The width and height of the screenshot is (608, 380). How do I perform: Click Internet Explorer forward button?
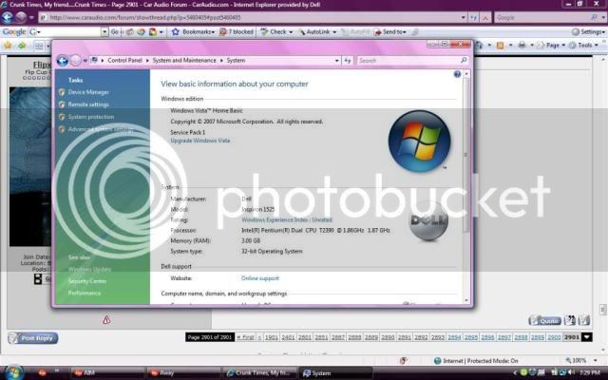click(21, 17)
